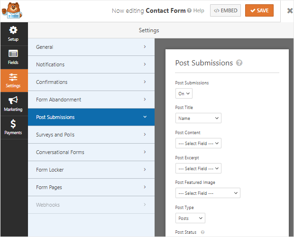Image resolution: width=294 pixels, height=237 pixels.
Task: Open the Marketing megaphone panel
Action: click(13, 104)
